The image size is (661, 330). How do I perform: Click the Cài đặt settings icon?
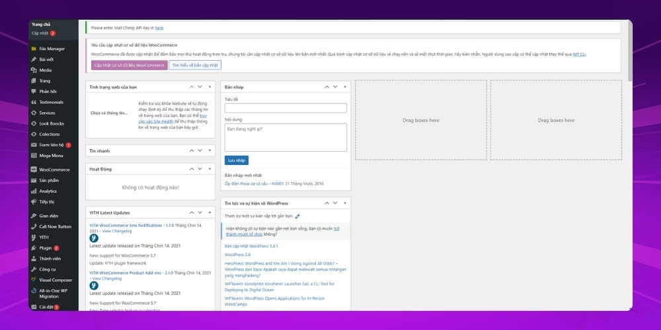tap(34, 308)
